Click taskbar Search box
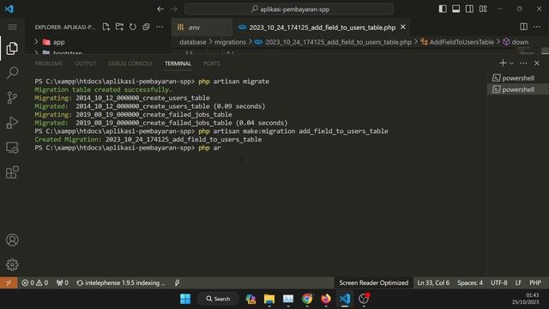The image size is (549, 309). pyautogui.click(x=218, y=299)
